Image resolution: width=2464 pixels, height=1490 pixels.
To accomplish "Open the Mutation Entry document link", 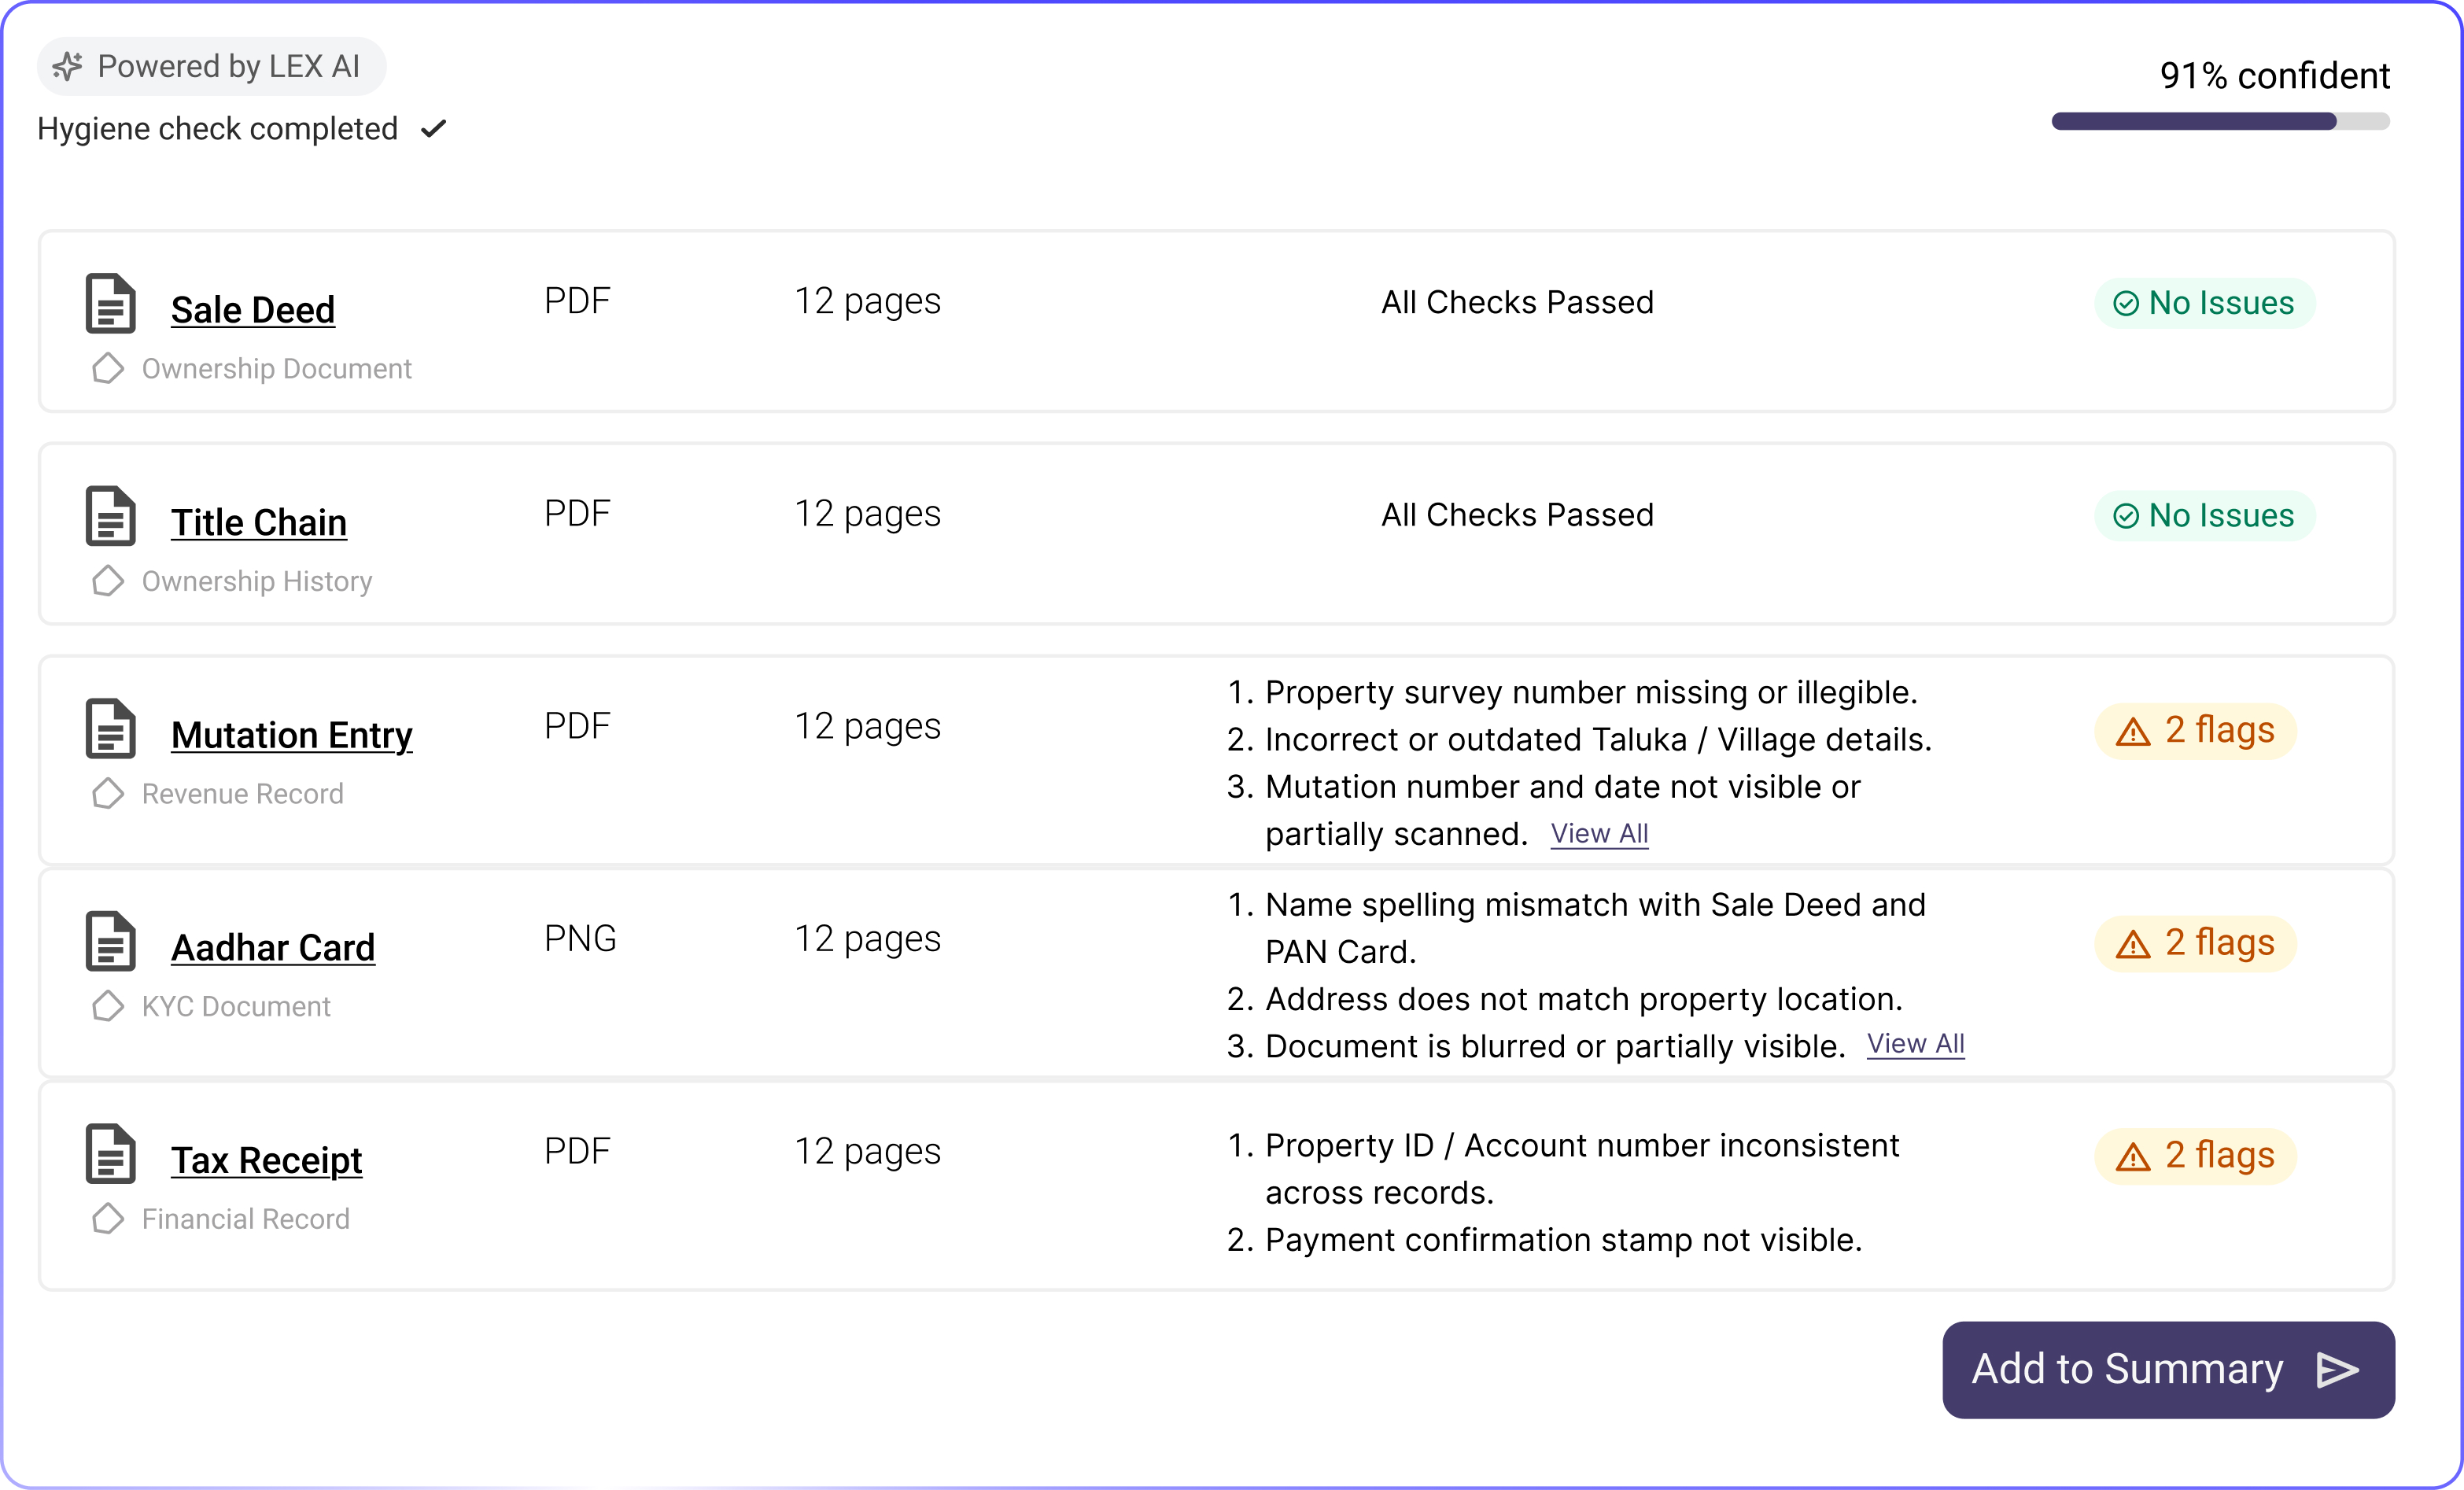I will (x=292, y=735).
